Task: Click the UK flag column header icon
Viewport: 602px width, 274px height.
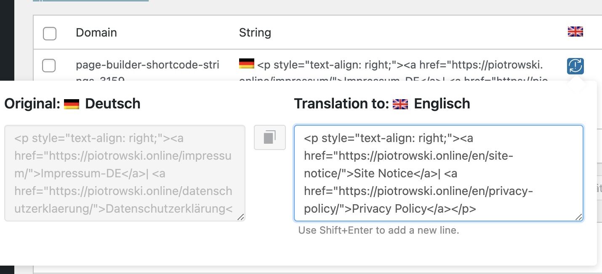Action: click(575, 32)
